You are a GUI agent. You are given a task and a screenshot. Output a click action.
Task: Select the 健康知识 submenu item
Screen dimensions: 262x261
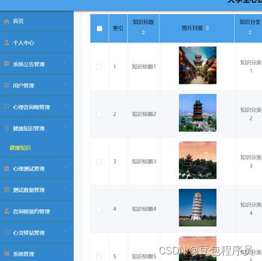20,148
